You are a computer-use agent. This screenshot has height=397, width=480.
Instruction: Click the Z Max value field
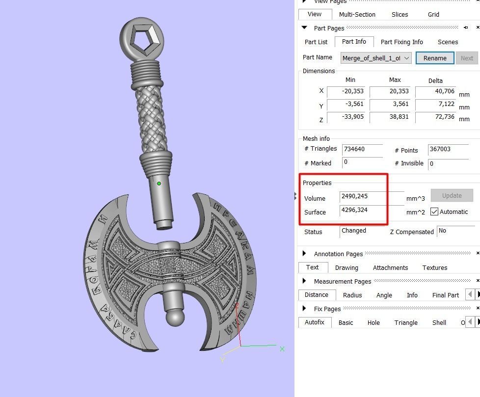pos(390,117)
